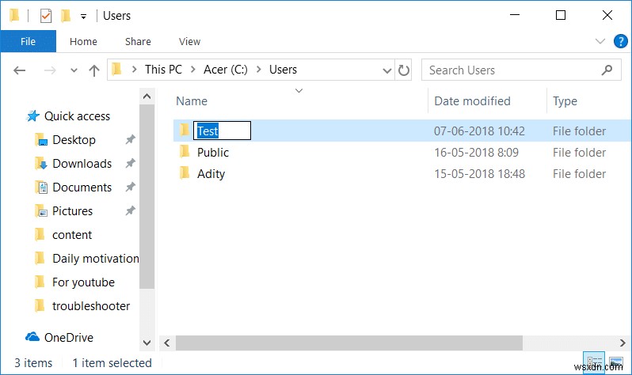Switch to Large icons view layout
Viewport: 632px width, 375px height.
coord(615,362)
